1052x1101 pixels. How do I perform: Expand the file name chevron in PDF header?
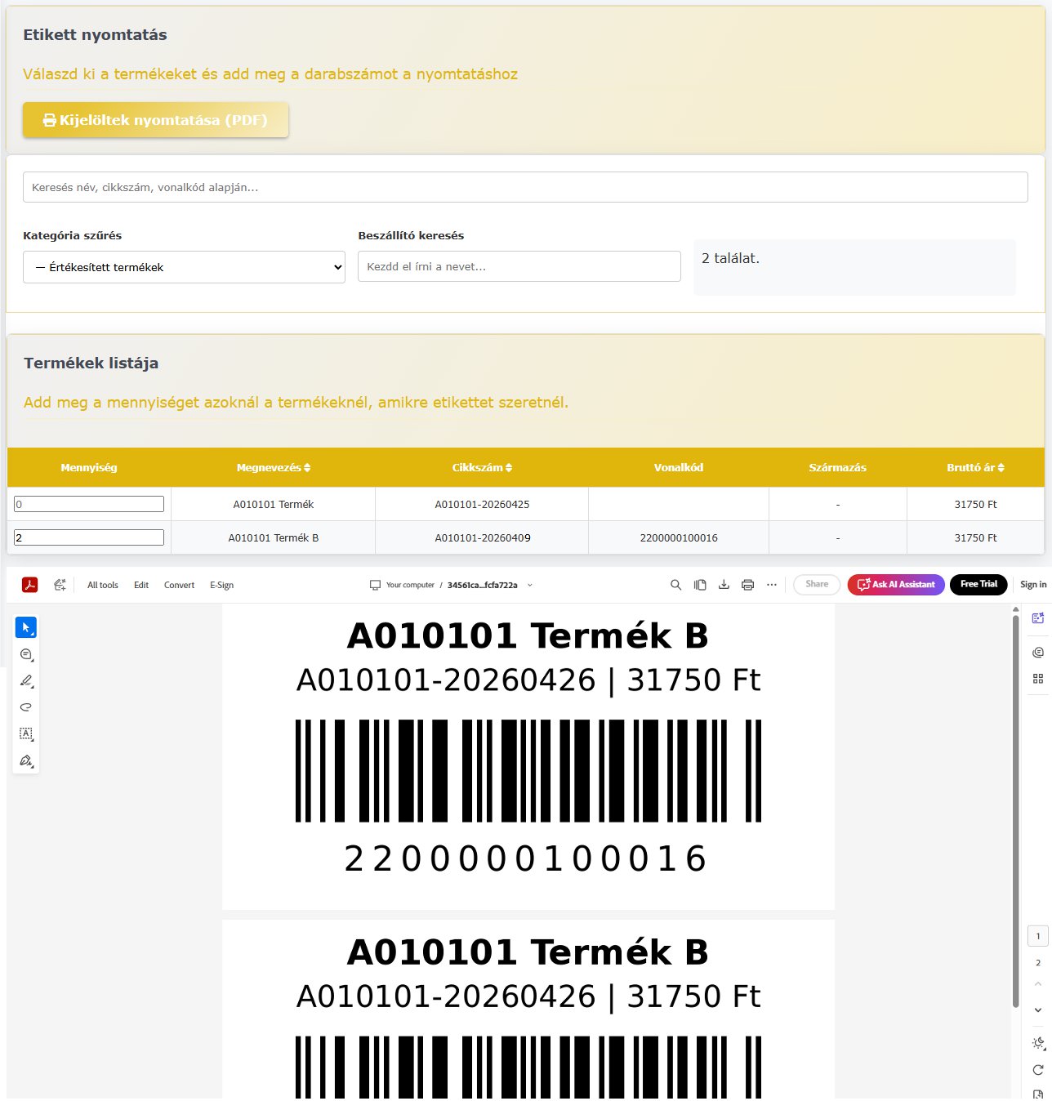(x=530, y=586)
